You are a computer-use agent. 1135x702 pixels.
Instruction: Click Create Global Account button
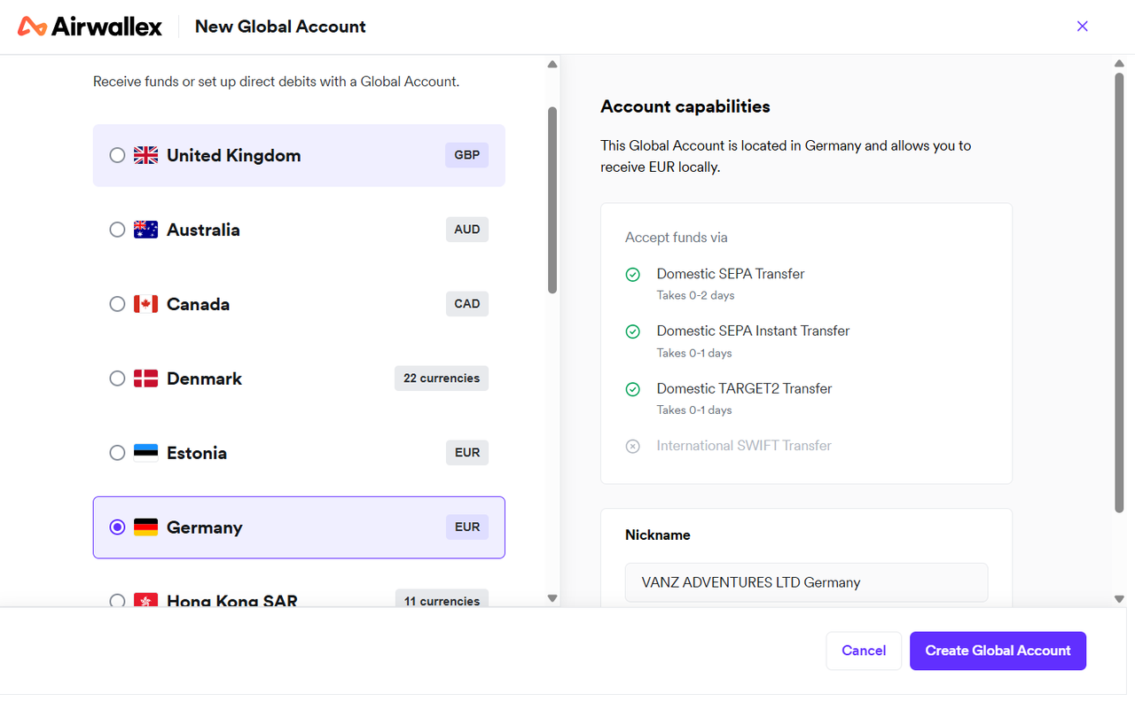[x=998, y=651]
